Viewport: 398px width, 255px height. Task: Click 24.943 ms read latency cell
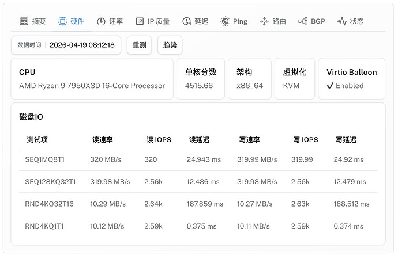(x=204, y=159)
